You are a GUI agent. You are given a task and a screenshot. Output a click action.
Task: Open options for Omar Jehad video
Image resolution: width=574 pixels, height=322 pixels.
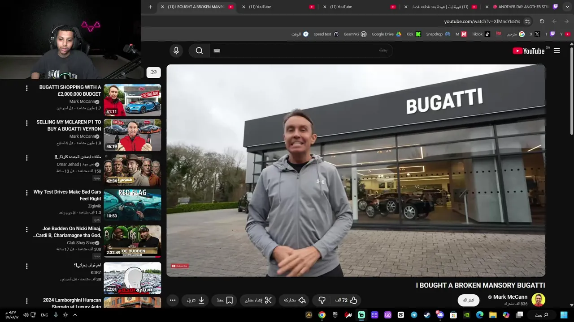pyautogui.click(x=26, y=158)
